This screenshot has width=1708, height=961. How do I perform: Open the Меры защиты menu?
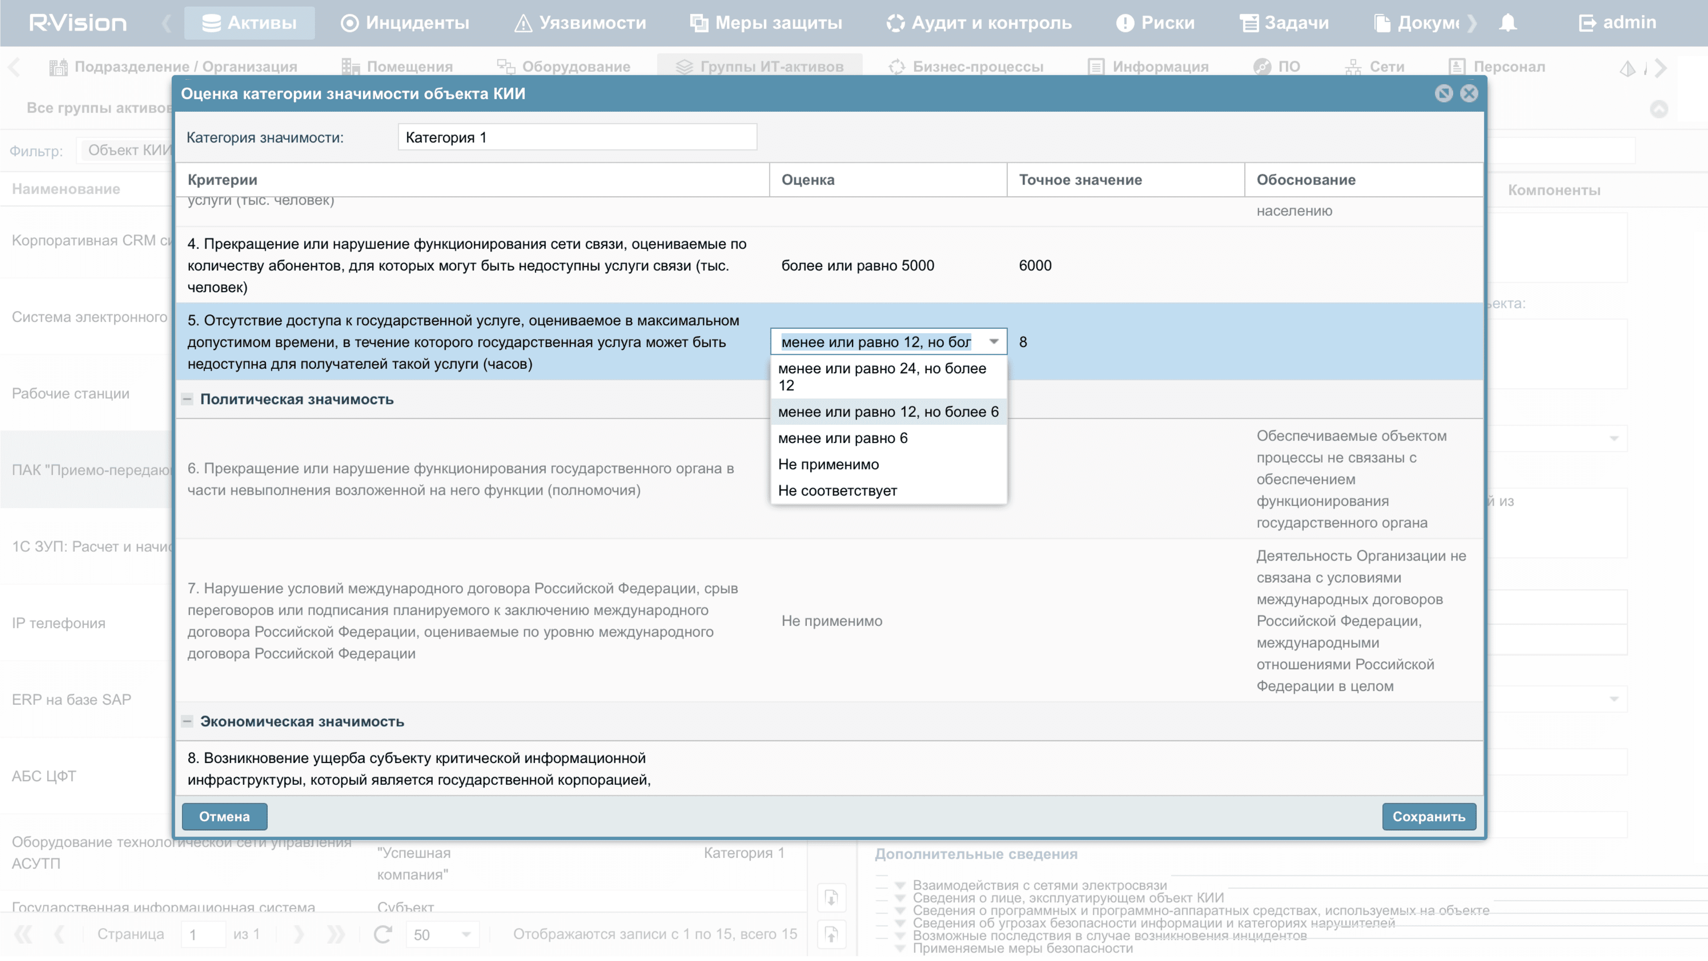point(766,23)
